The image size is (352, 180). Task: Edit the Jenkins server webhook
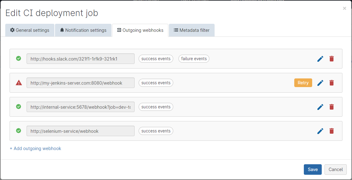[x=320, y=83]
